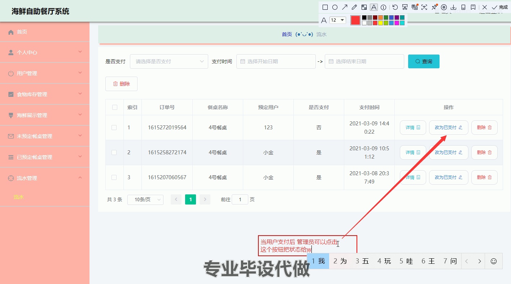511x284 pixels.
Task: Expand 已预定餐桌管理 sidebar menu
Action: pos(45,157)
